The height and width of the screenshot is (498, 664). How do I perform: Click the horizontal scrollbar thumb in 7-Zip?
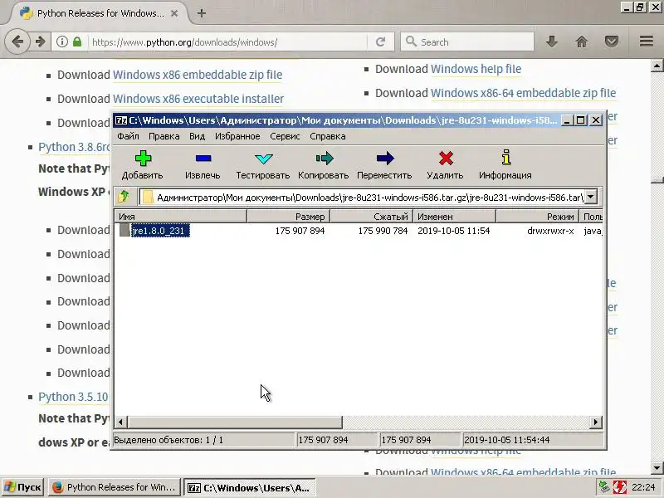tap(235, 422)
